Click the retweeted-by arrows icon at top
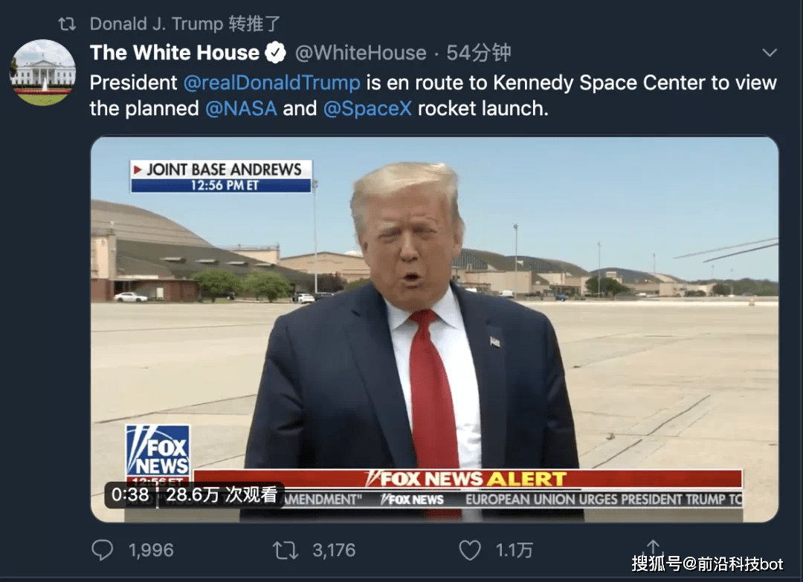 click(x=67, y=24)
